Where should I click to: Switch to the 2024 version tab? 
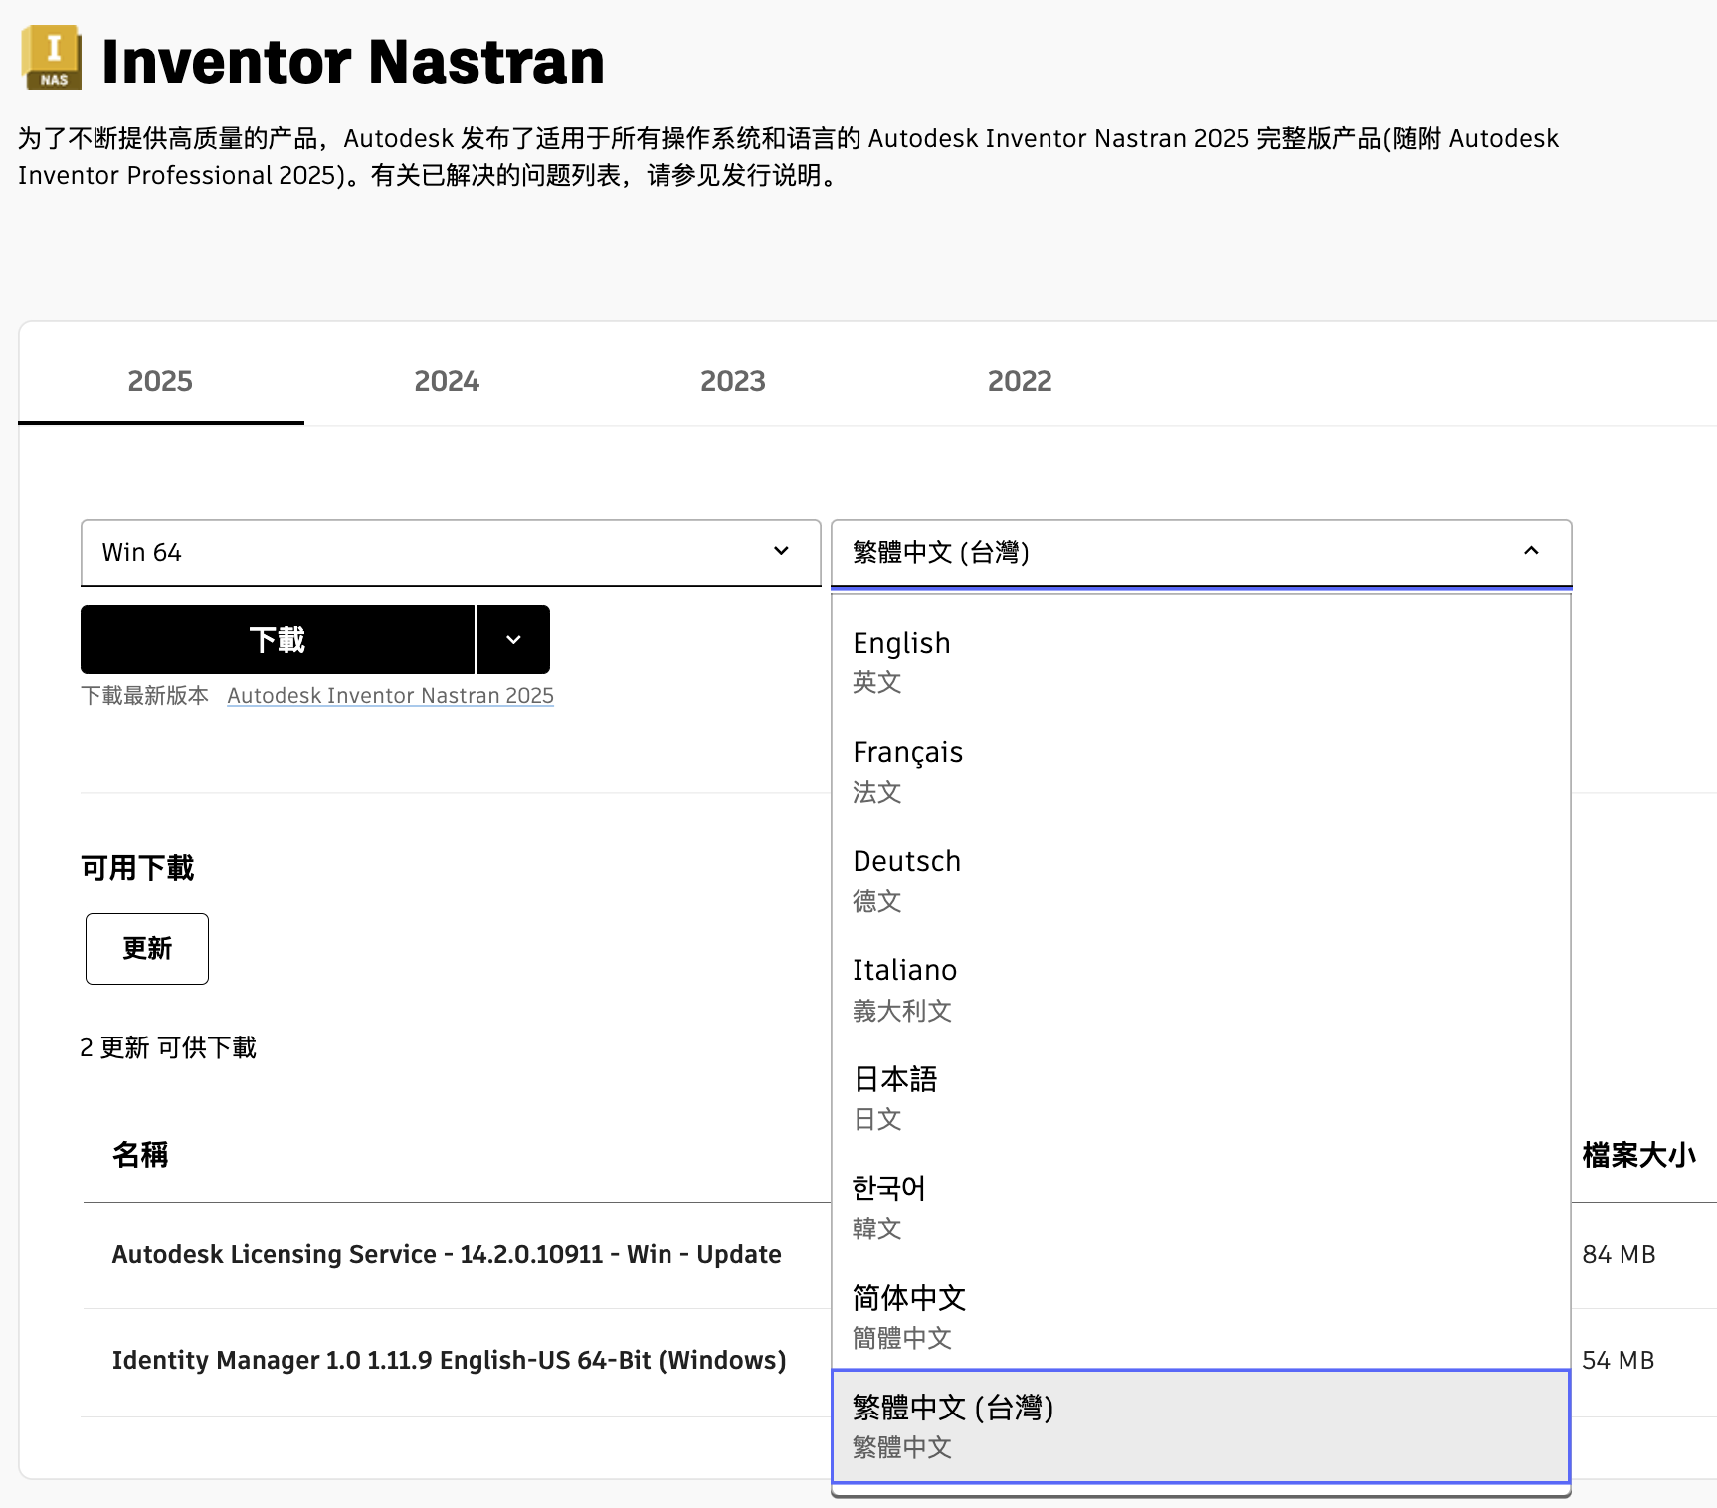tap(447, 381)
